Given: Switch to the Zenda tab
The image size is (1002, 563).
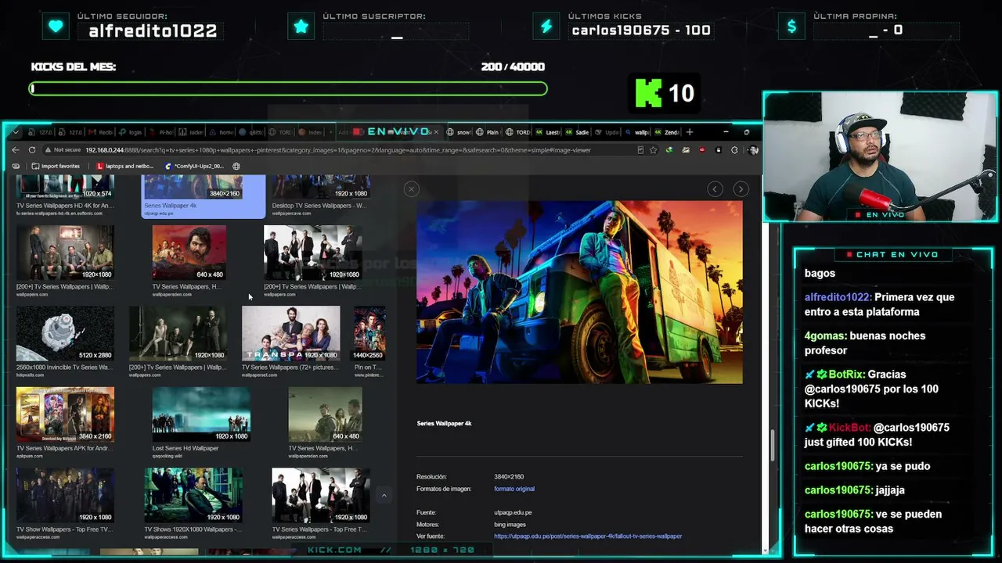Looking at the screenshot, I should (668, 132).
